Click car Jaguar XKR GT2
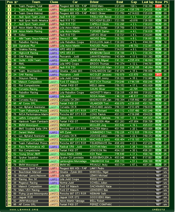 click(69, 197)
